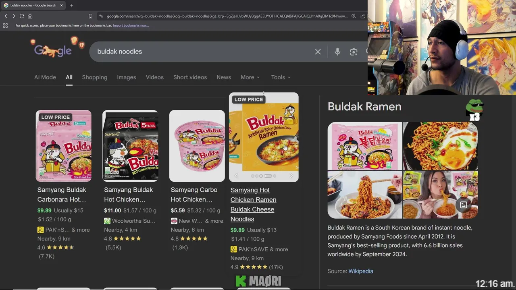The height and width of the screenshot is (290, 516).
Task: Reload the Google search page
Action: (22, 16)
